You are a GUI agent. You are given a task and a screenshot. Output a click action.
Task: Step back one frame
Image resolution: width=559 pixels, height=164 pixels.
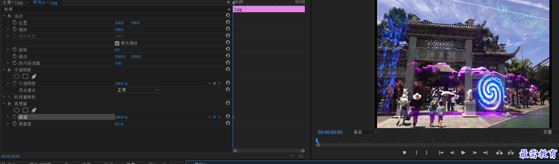pos(452,153)
